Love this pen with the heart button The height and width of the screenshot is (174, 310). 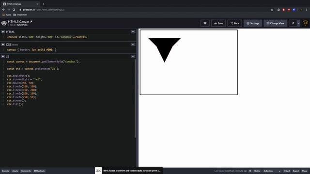point(205,23)
